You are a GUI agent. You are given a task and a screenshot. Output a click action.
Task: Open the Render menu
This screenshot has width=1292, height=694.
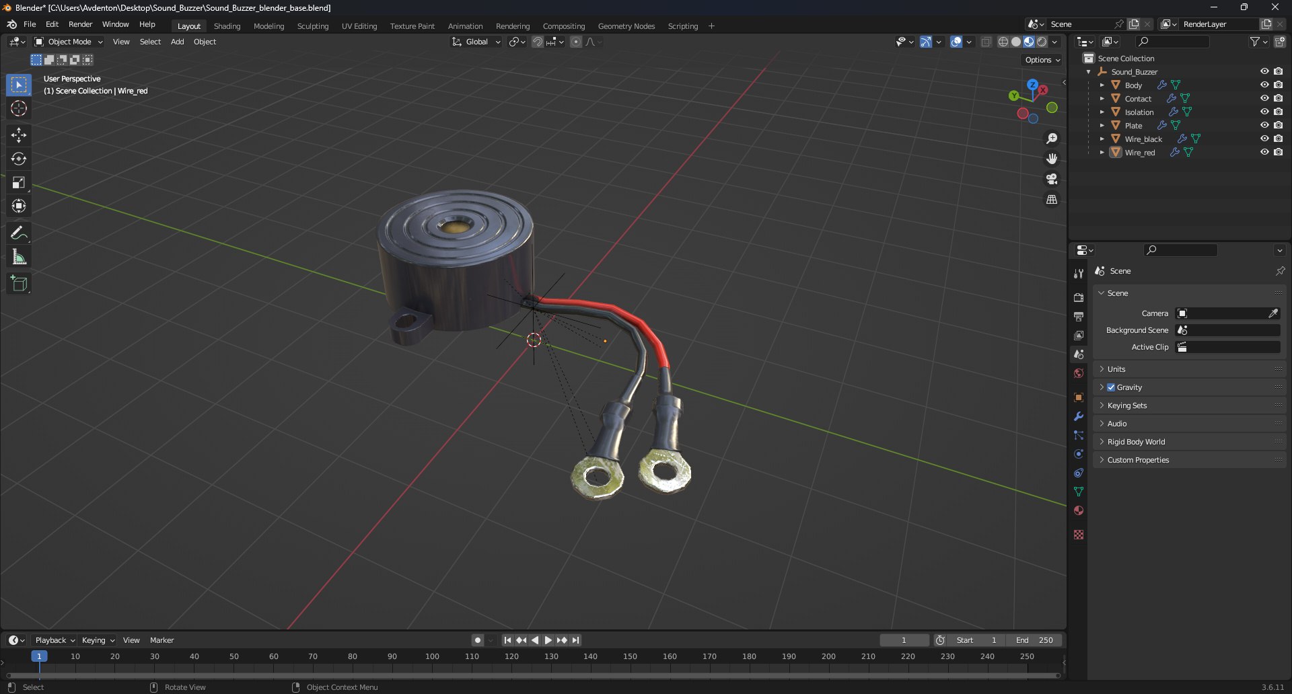[80, 24]
